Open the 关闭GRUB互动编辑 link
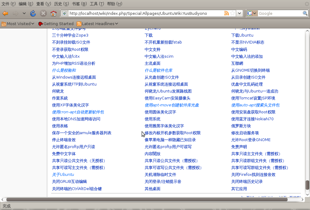 tap(69, 182)
